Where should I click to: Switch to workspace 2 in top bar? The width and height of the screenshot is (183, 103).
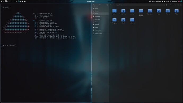[x=6, y=1]
